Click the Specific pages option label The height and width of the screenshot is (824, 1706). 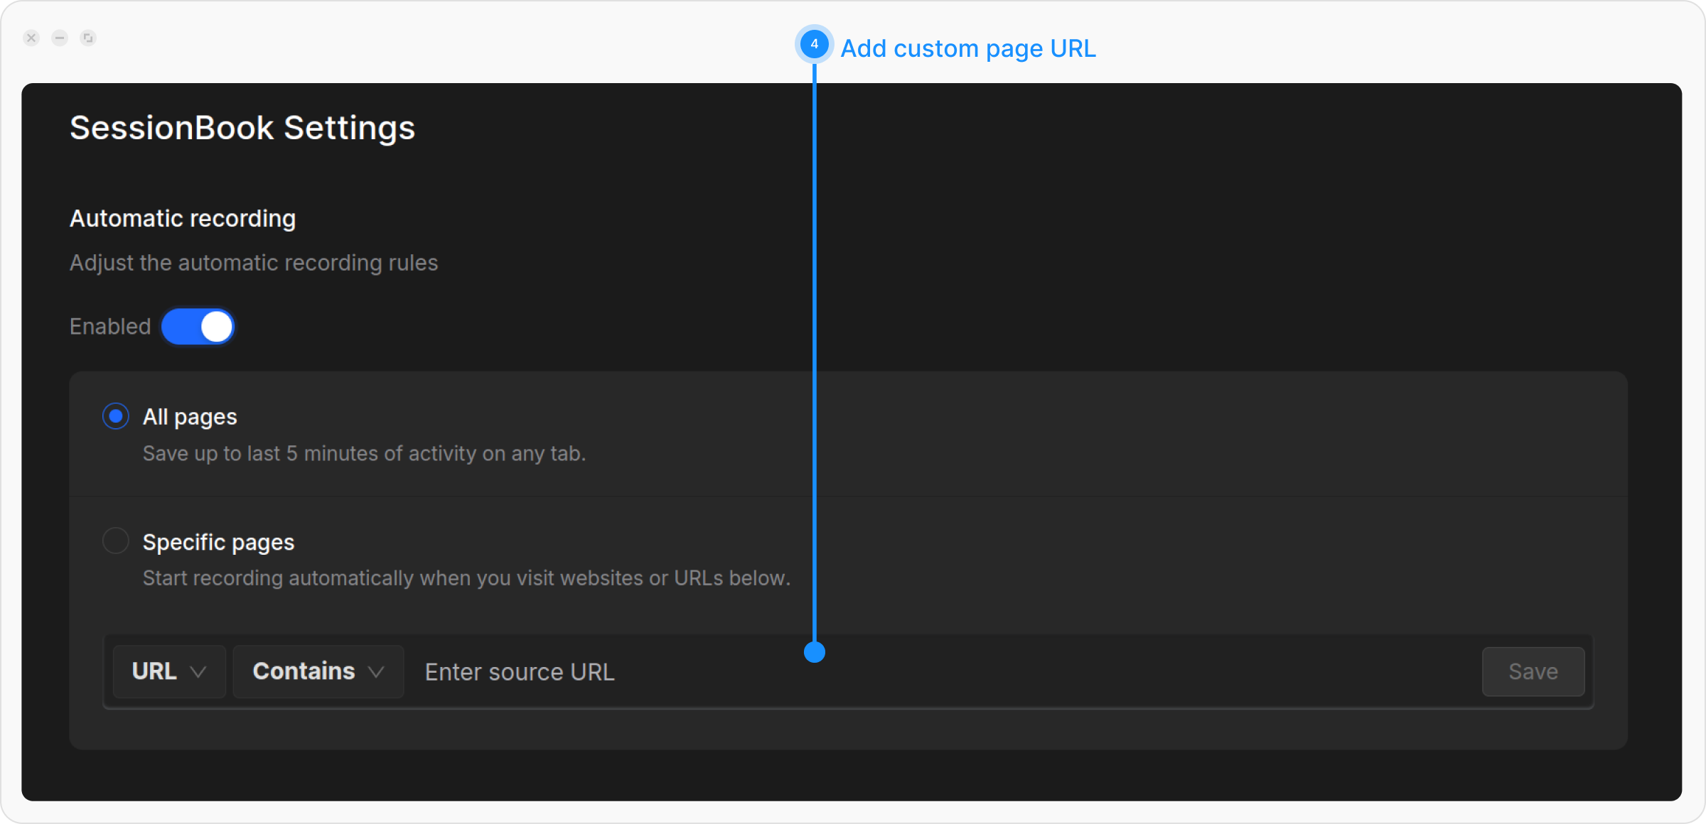point(218,542)
